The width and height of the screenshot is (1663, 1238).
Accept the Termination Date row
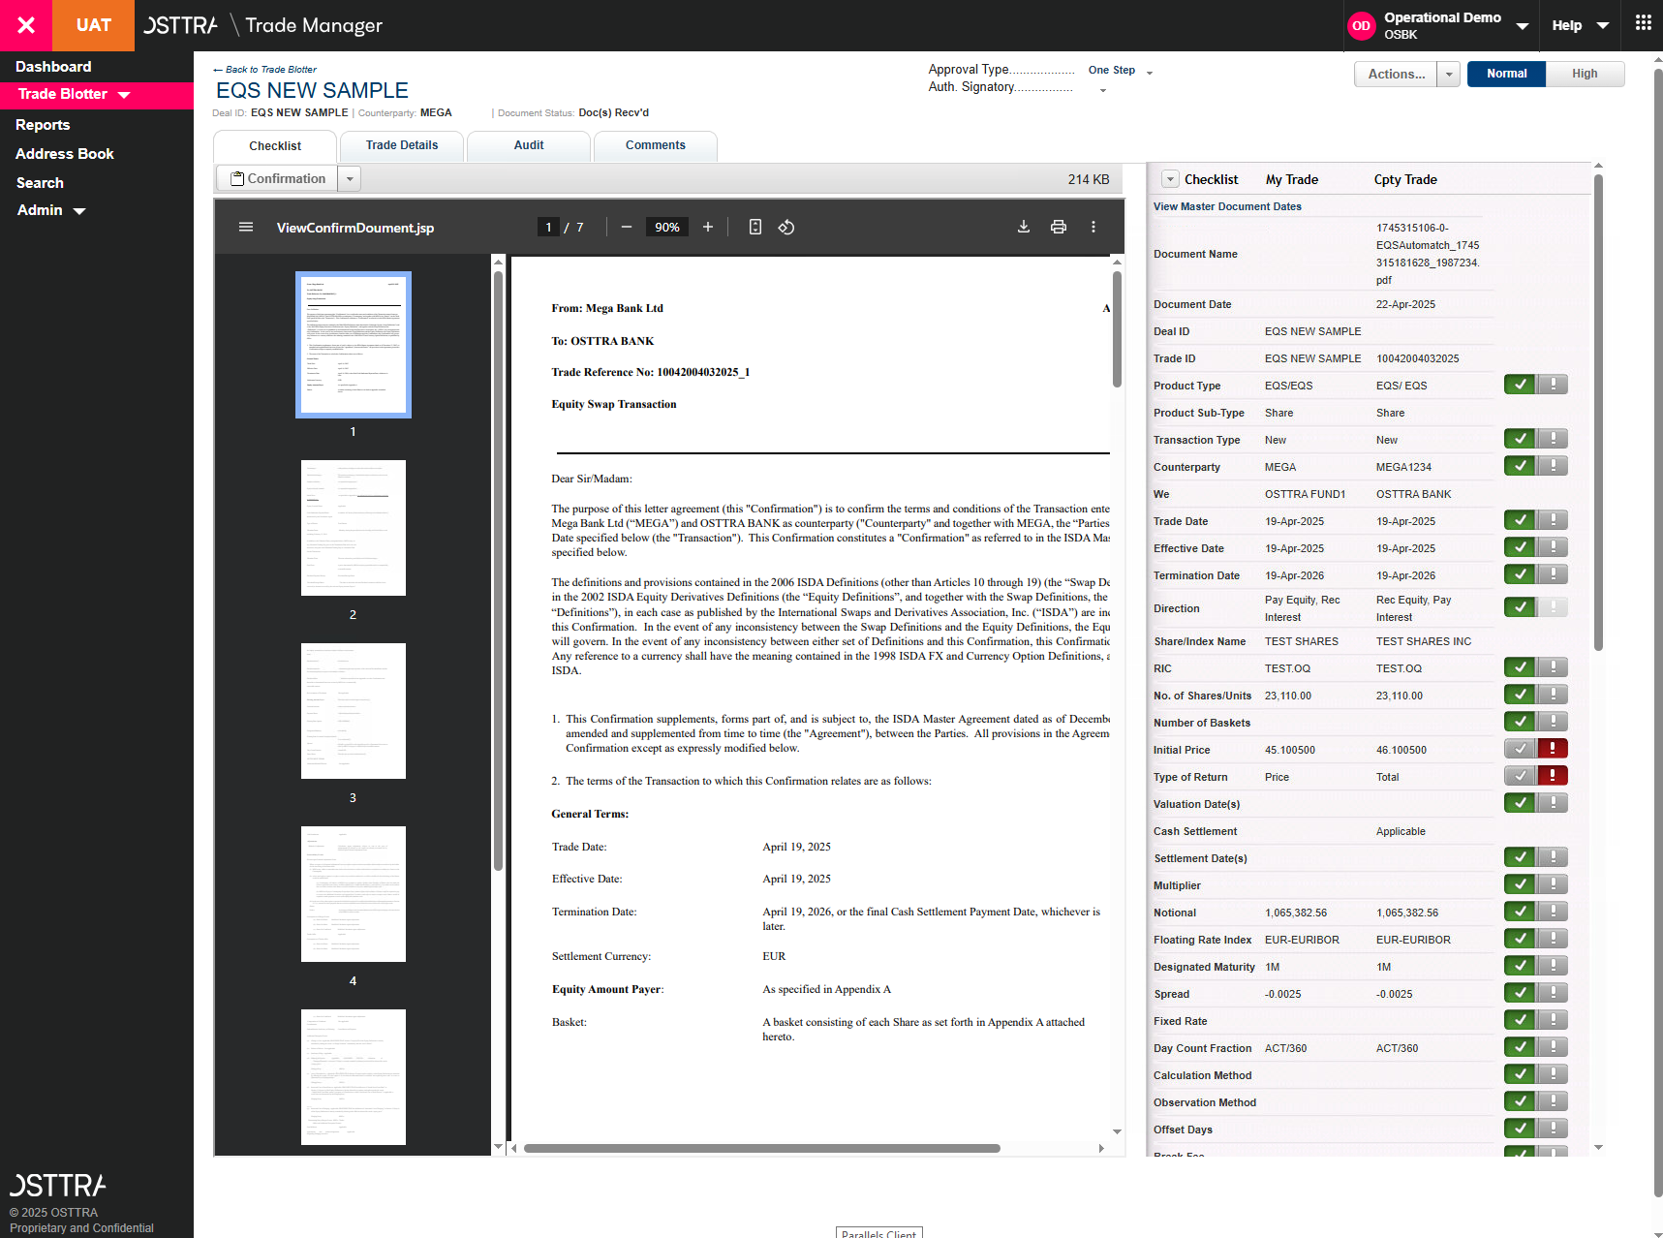pos(1520,574)
